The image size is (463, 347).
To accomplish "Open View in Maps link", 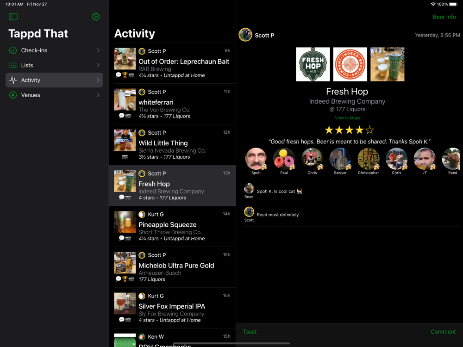I will [x=349, y=118].
